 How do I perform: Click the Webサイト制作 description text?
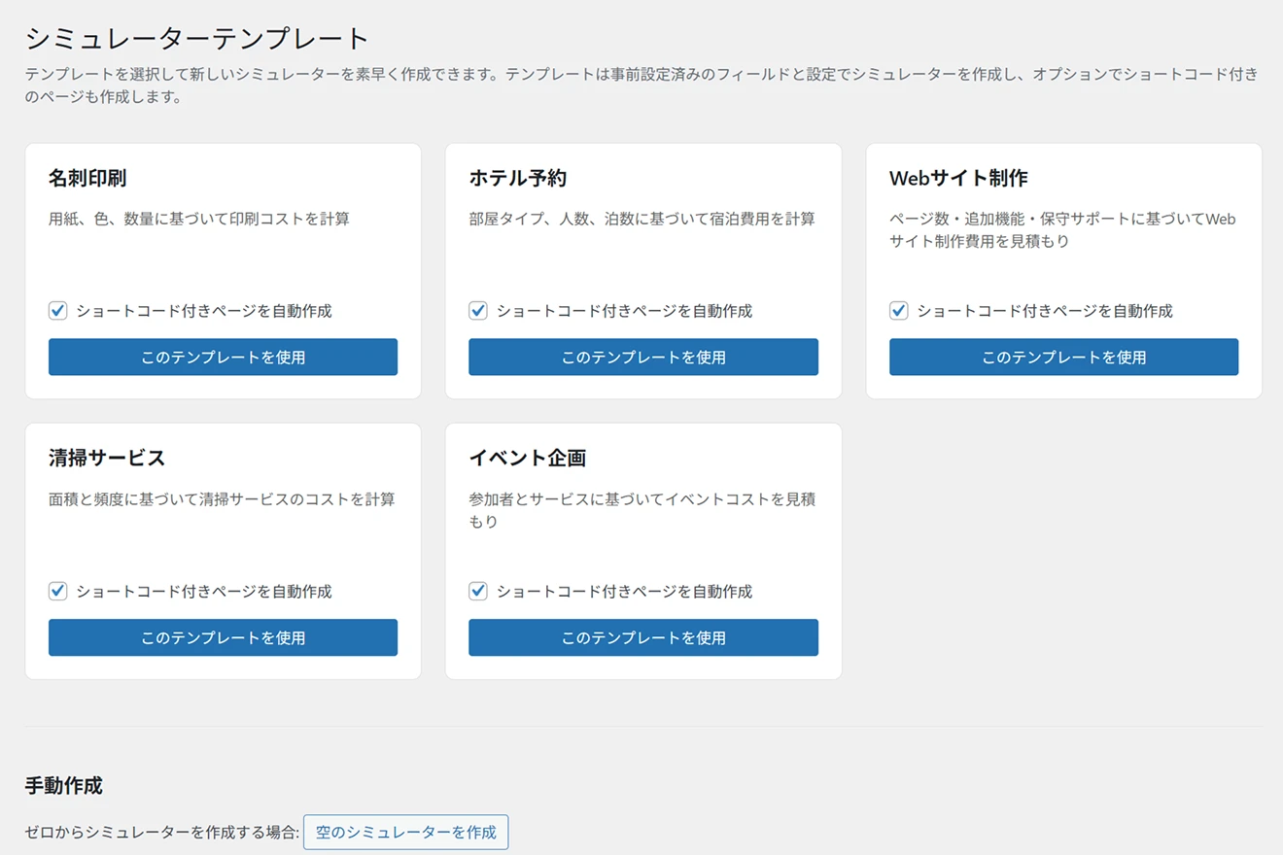tap(1062, 229)
